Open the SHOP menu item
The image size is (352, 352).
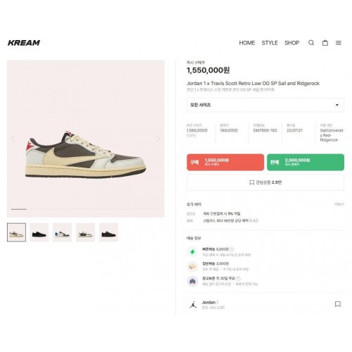tap(292, 43)
